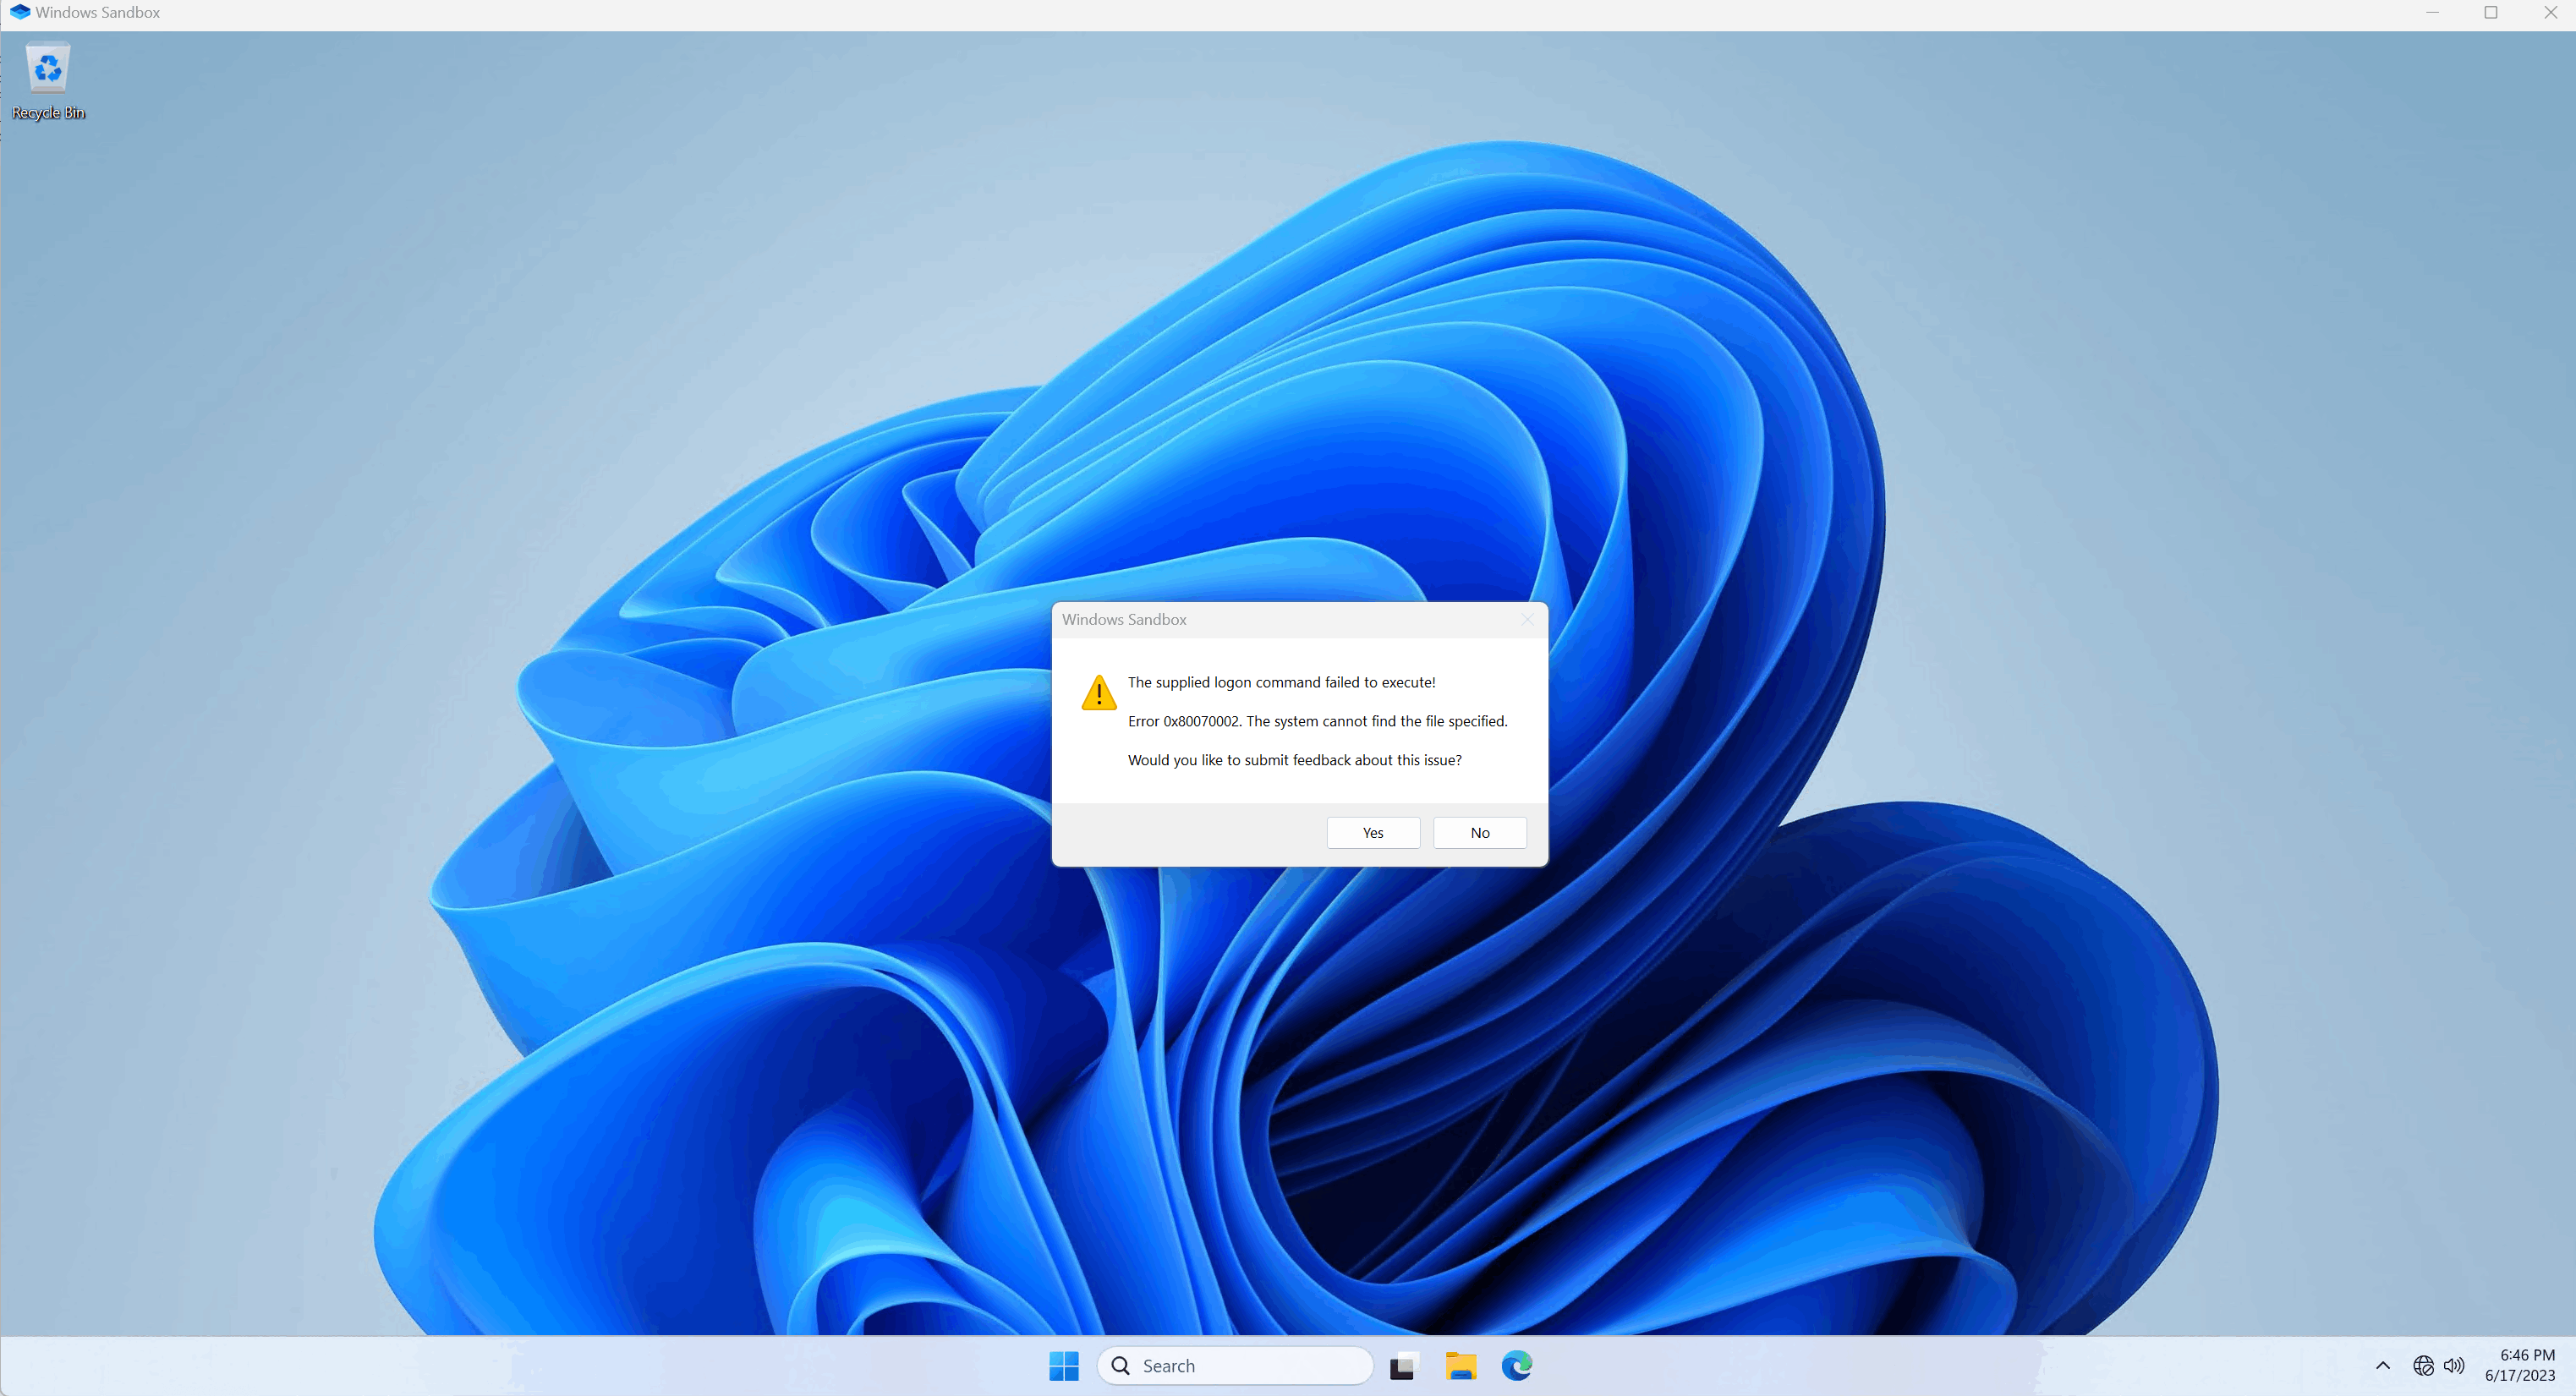Expand hidden icons with the system tray chevron

(2383, 1365)
